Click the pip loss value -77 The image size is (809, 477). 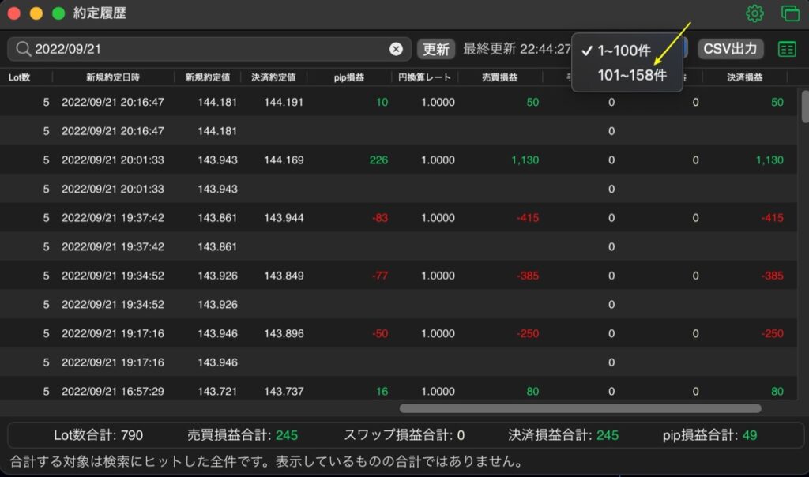[380, 276]
